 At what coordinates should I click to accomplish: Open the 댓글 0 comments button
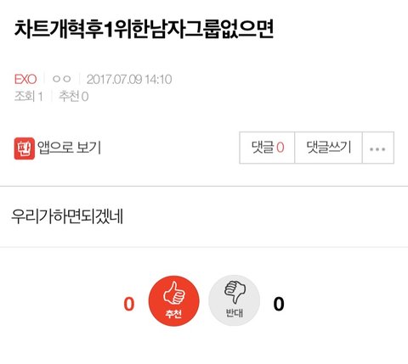pyautogui.click(x=267, y=148)
